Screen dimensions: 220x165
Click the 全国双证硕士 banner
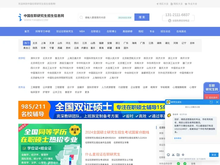[92, 110]
